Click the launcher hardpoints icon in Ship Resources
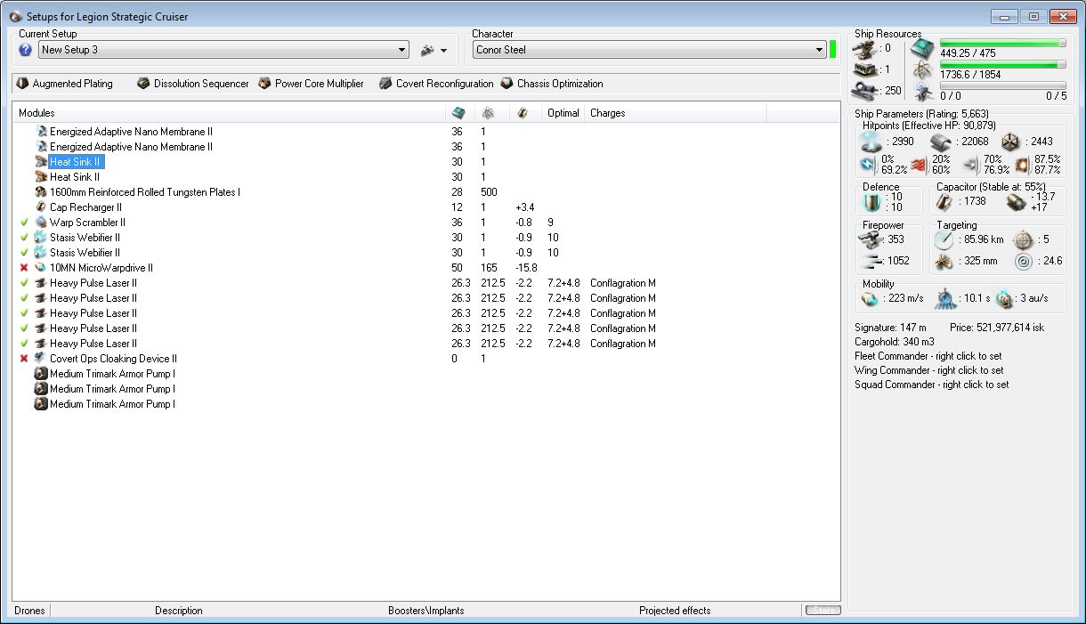 (863, 69)
